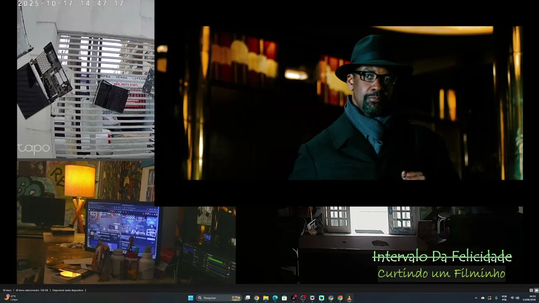This screenshot has width=539, height=303.
Task: Open the network status tray icon
Action: (x=512, y=298)
